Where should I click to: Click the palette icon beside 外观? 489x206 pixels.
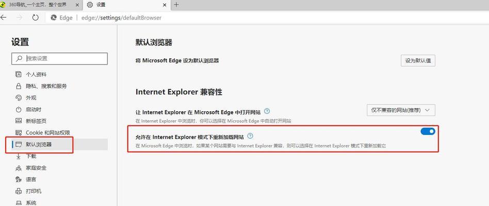19,98
